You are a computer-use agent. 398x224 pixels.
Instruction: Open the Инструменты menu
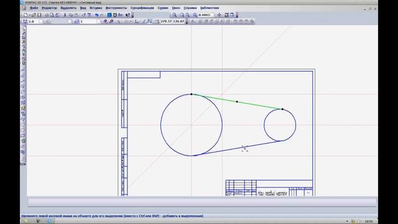click(x=116, y=8)
